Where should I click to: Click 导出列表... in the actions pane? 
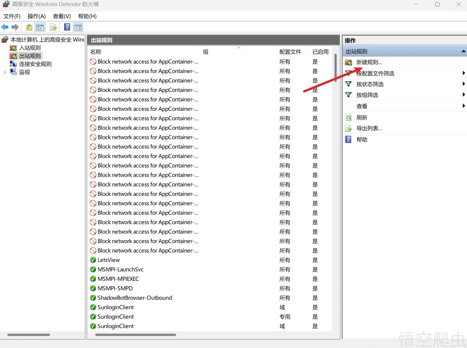(x=369, y=128)
